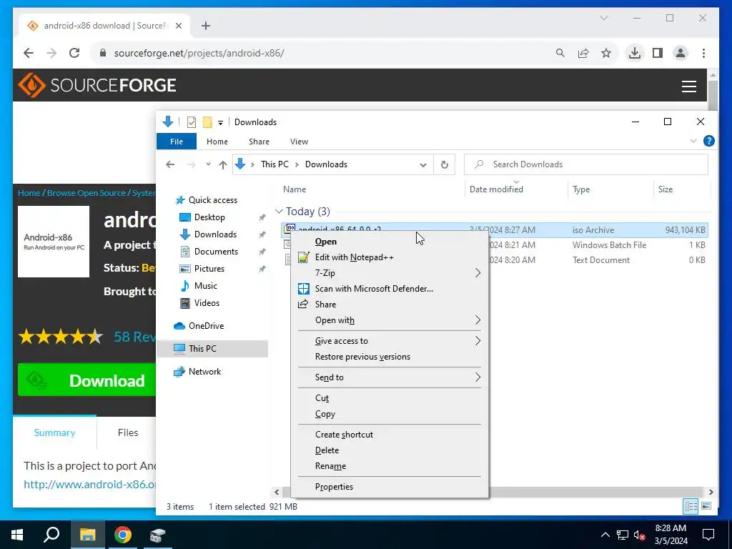Open Customize Quick Access Toolbar dropdown
The width and height of the screenshot is (732, 549).
click(220, 123)
